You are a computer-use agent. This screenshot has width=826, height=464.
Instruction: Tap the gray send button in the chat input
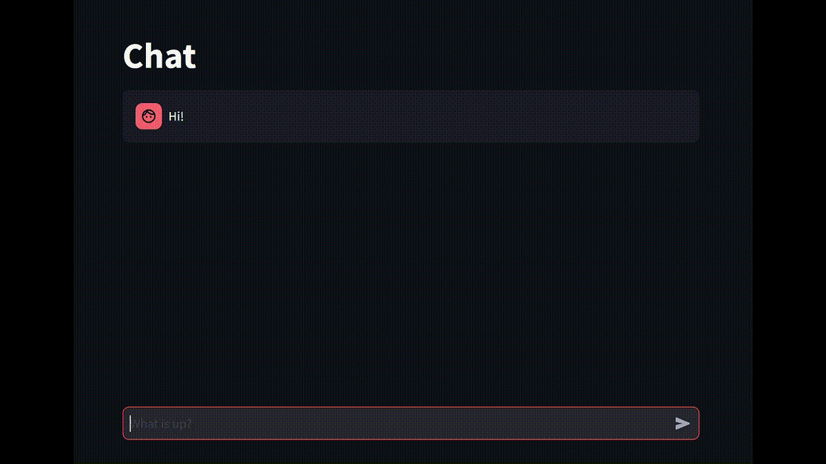[682, 423]
